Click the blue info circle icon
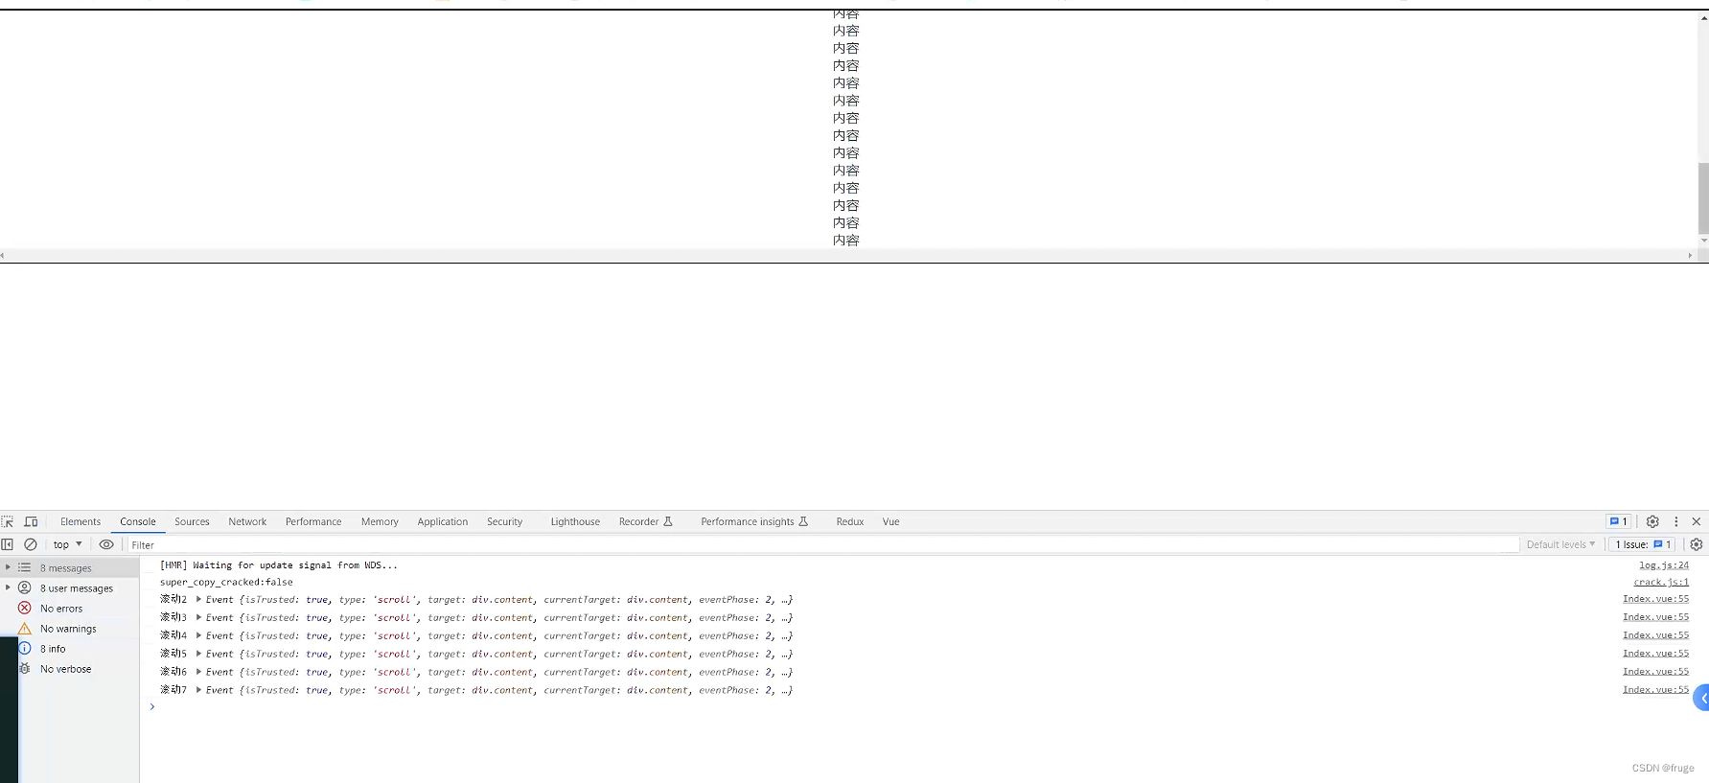This screenshot has width=1709, height=783. tap(25, 648)
